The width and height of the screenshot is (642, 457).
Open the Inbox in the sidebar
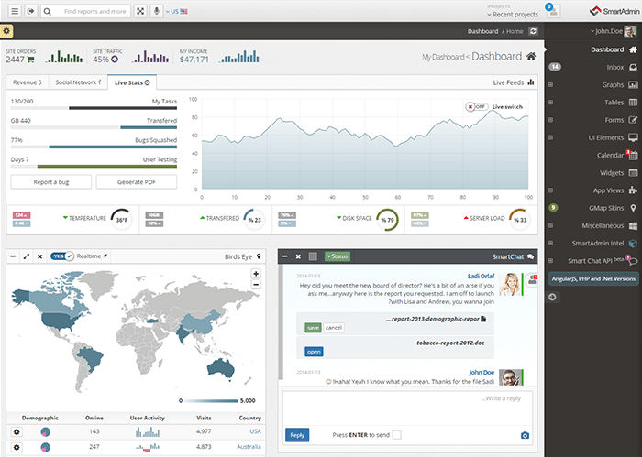click(614, 67)
